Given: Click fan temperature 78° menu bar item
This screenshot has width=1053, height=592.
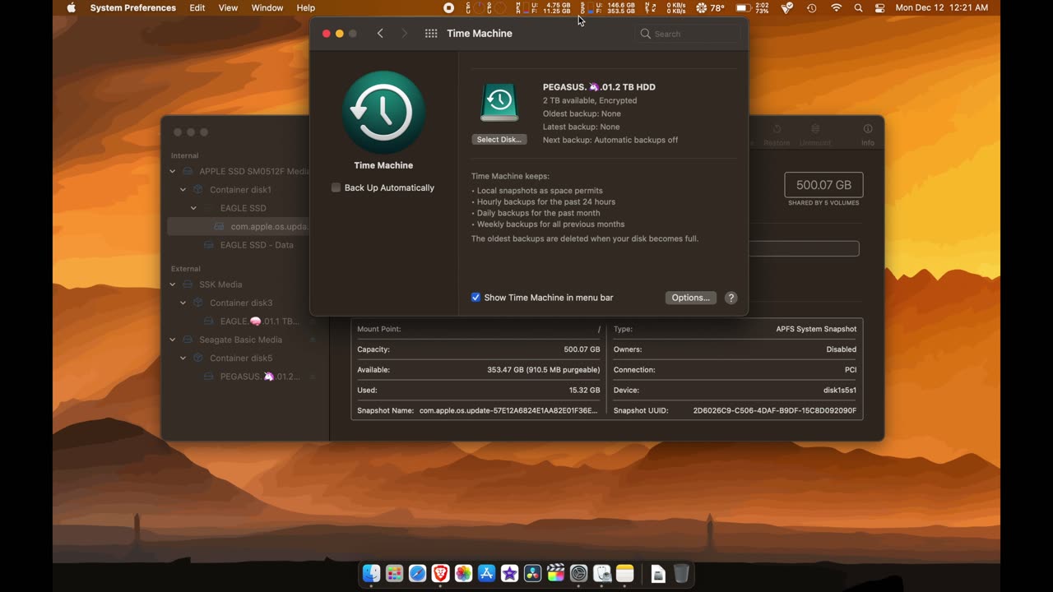Looking at the screenshot, I should pyautogui.click(x=711, y=8).
